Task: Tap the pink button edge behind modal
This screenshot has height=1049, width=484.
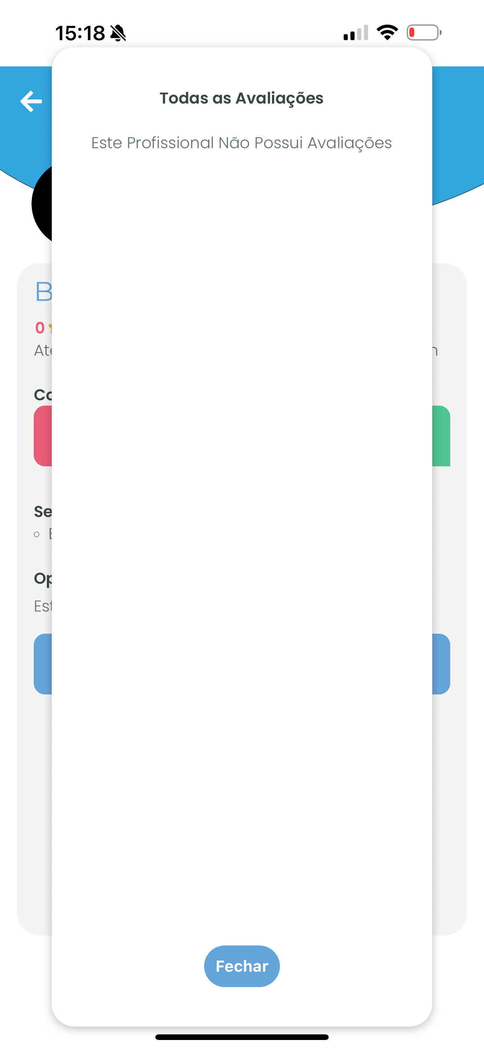Action: pyautogui.click(x=43, y=436)
